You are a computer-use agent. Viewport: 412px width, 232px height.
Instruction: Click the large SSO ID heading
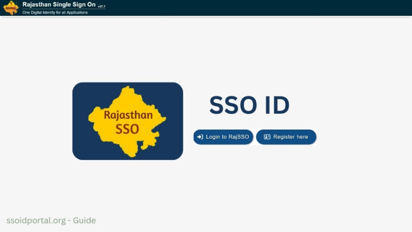click(249, 105)
